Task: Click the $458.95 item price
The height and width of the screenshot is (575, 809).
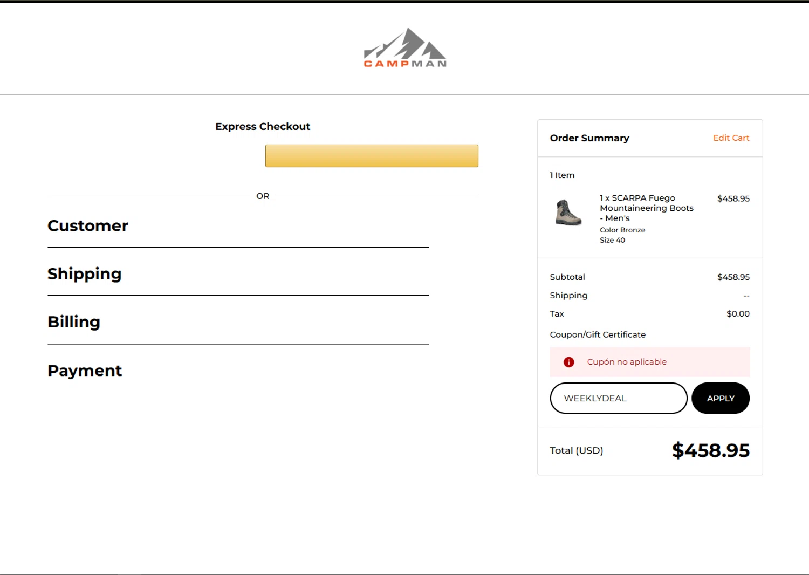Action: 733,198
